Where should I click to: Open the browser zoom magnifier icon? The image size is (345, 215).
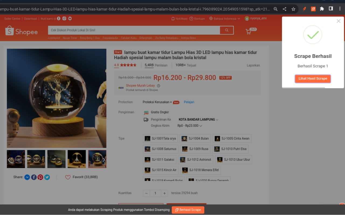point(275,9)
